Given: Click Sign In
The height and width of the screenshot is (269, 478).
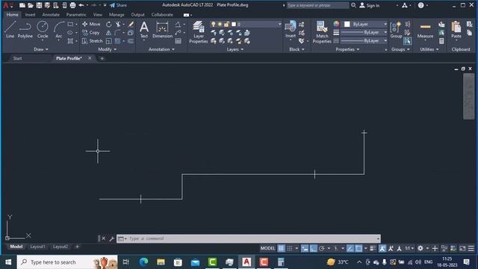Looking at the screenshot, I should (370, 5).
